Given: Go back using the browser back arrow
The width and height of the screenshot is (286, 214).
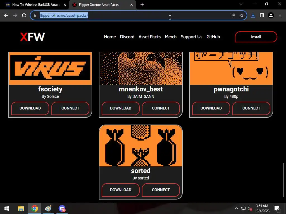Looking at the screenshot, I should [x=6, y=16].
